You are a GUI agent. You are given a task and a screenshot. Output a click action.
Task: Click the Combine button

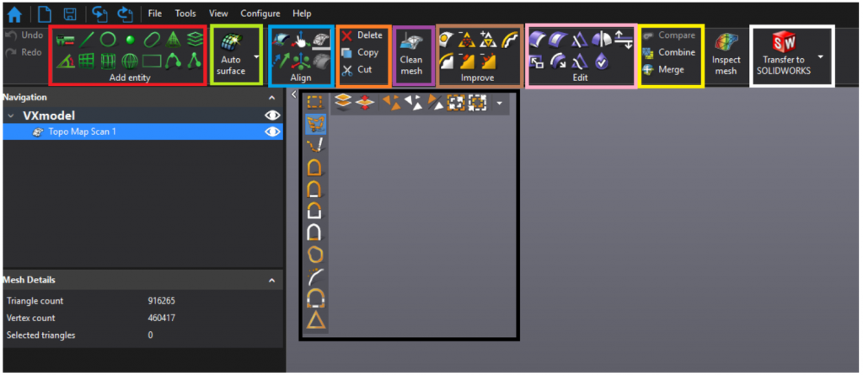pyautogui.click(x=668, y=52)
